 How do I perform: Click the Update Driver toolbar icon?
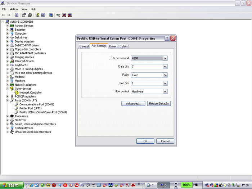click(58, 15)
